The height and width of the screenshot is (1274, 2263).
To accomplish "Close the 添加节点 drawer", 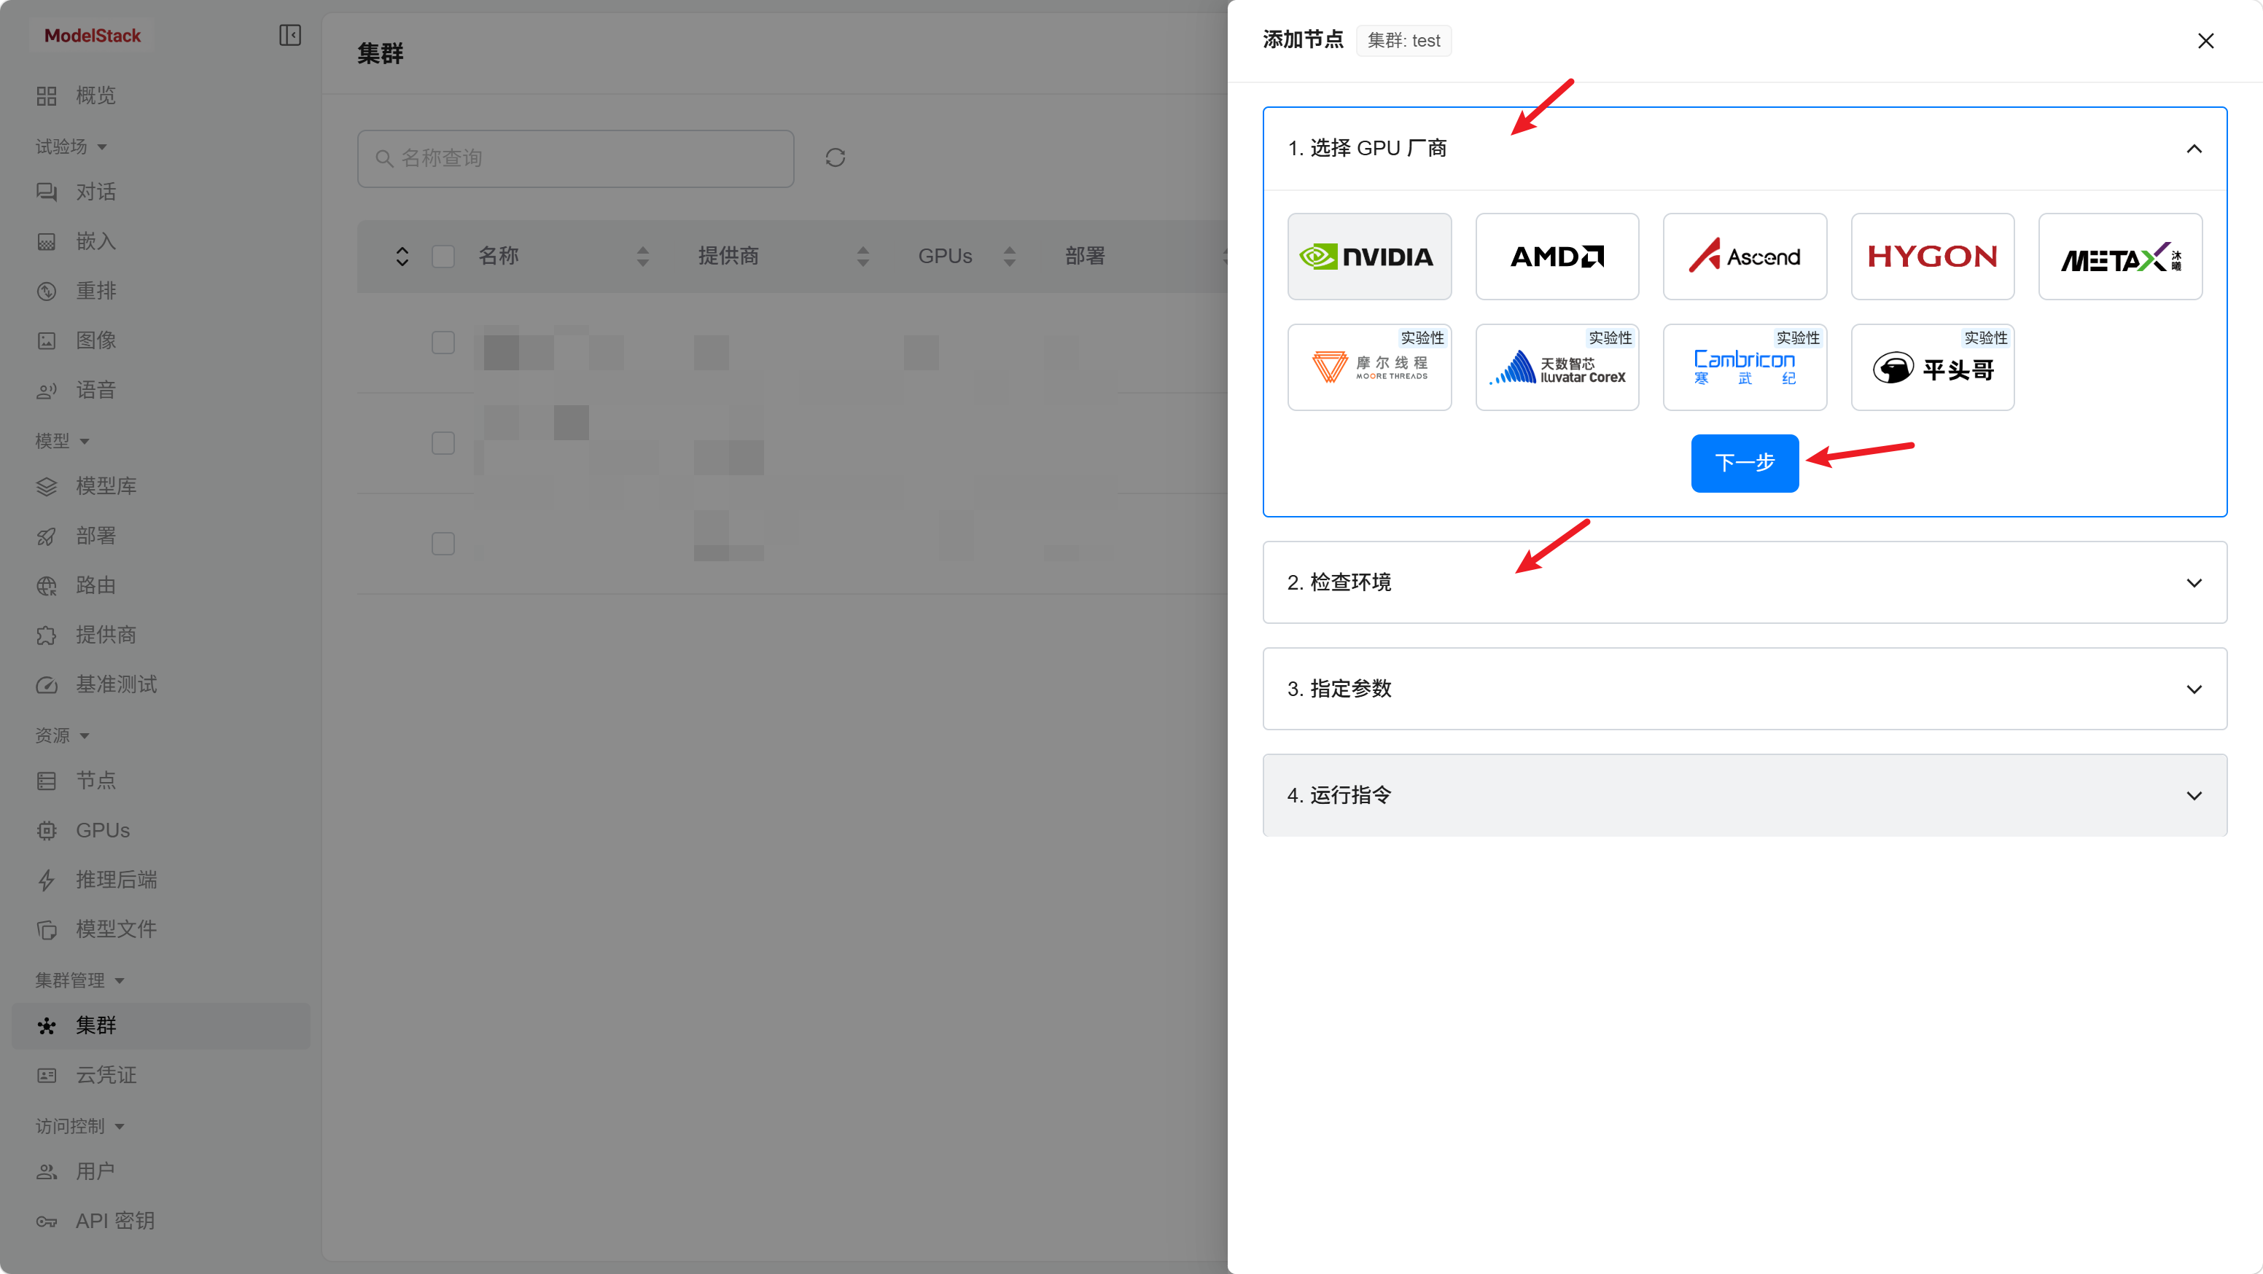I will tap(2205, 42).
